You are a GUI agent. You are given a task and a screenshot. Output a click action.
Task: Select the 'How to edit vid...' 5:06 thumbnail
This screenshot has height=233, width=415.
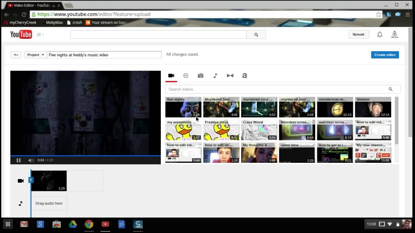373,130
